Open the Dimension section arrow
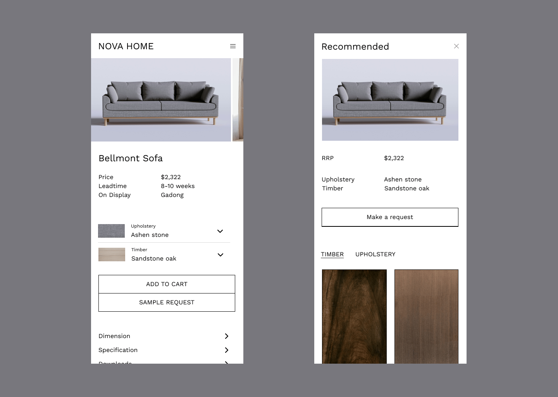The image size is (558, 397). [x=227, y=336]
